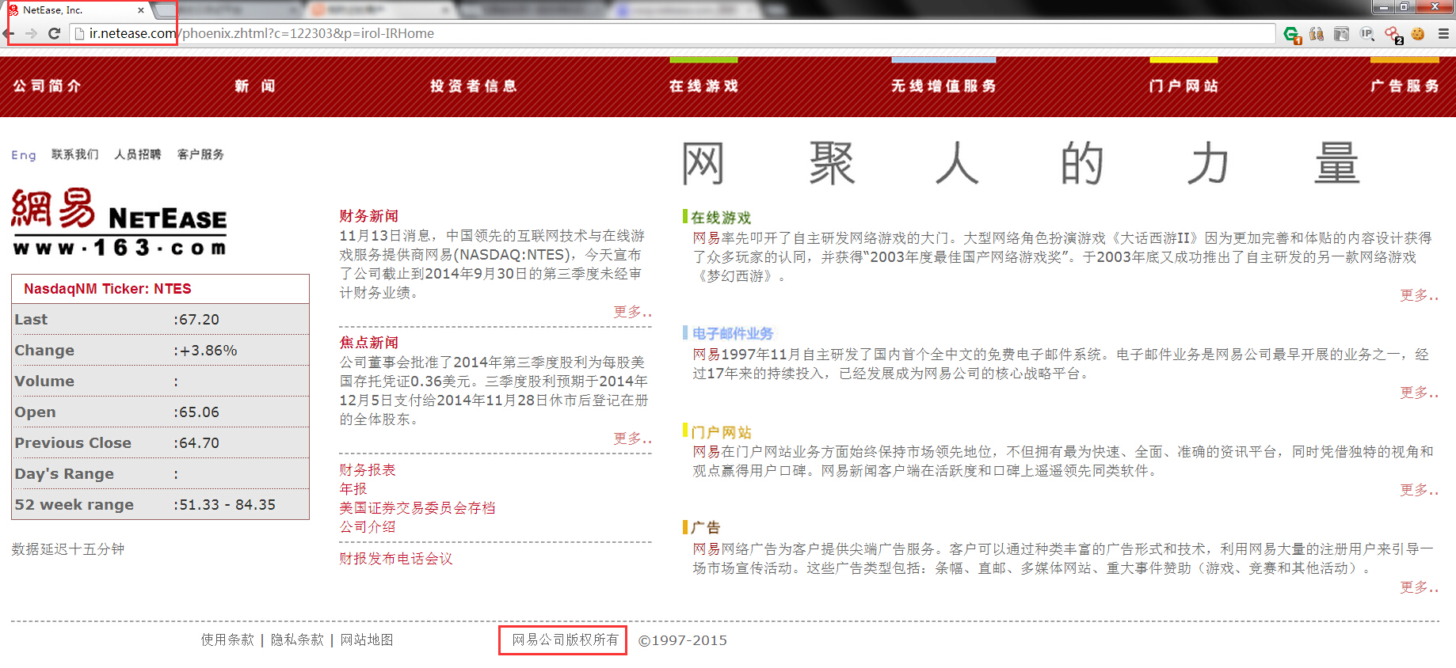Open the 焦点新闻 heading link
The width and height of the screenshot is (1456, 668).
368,343
